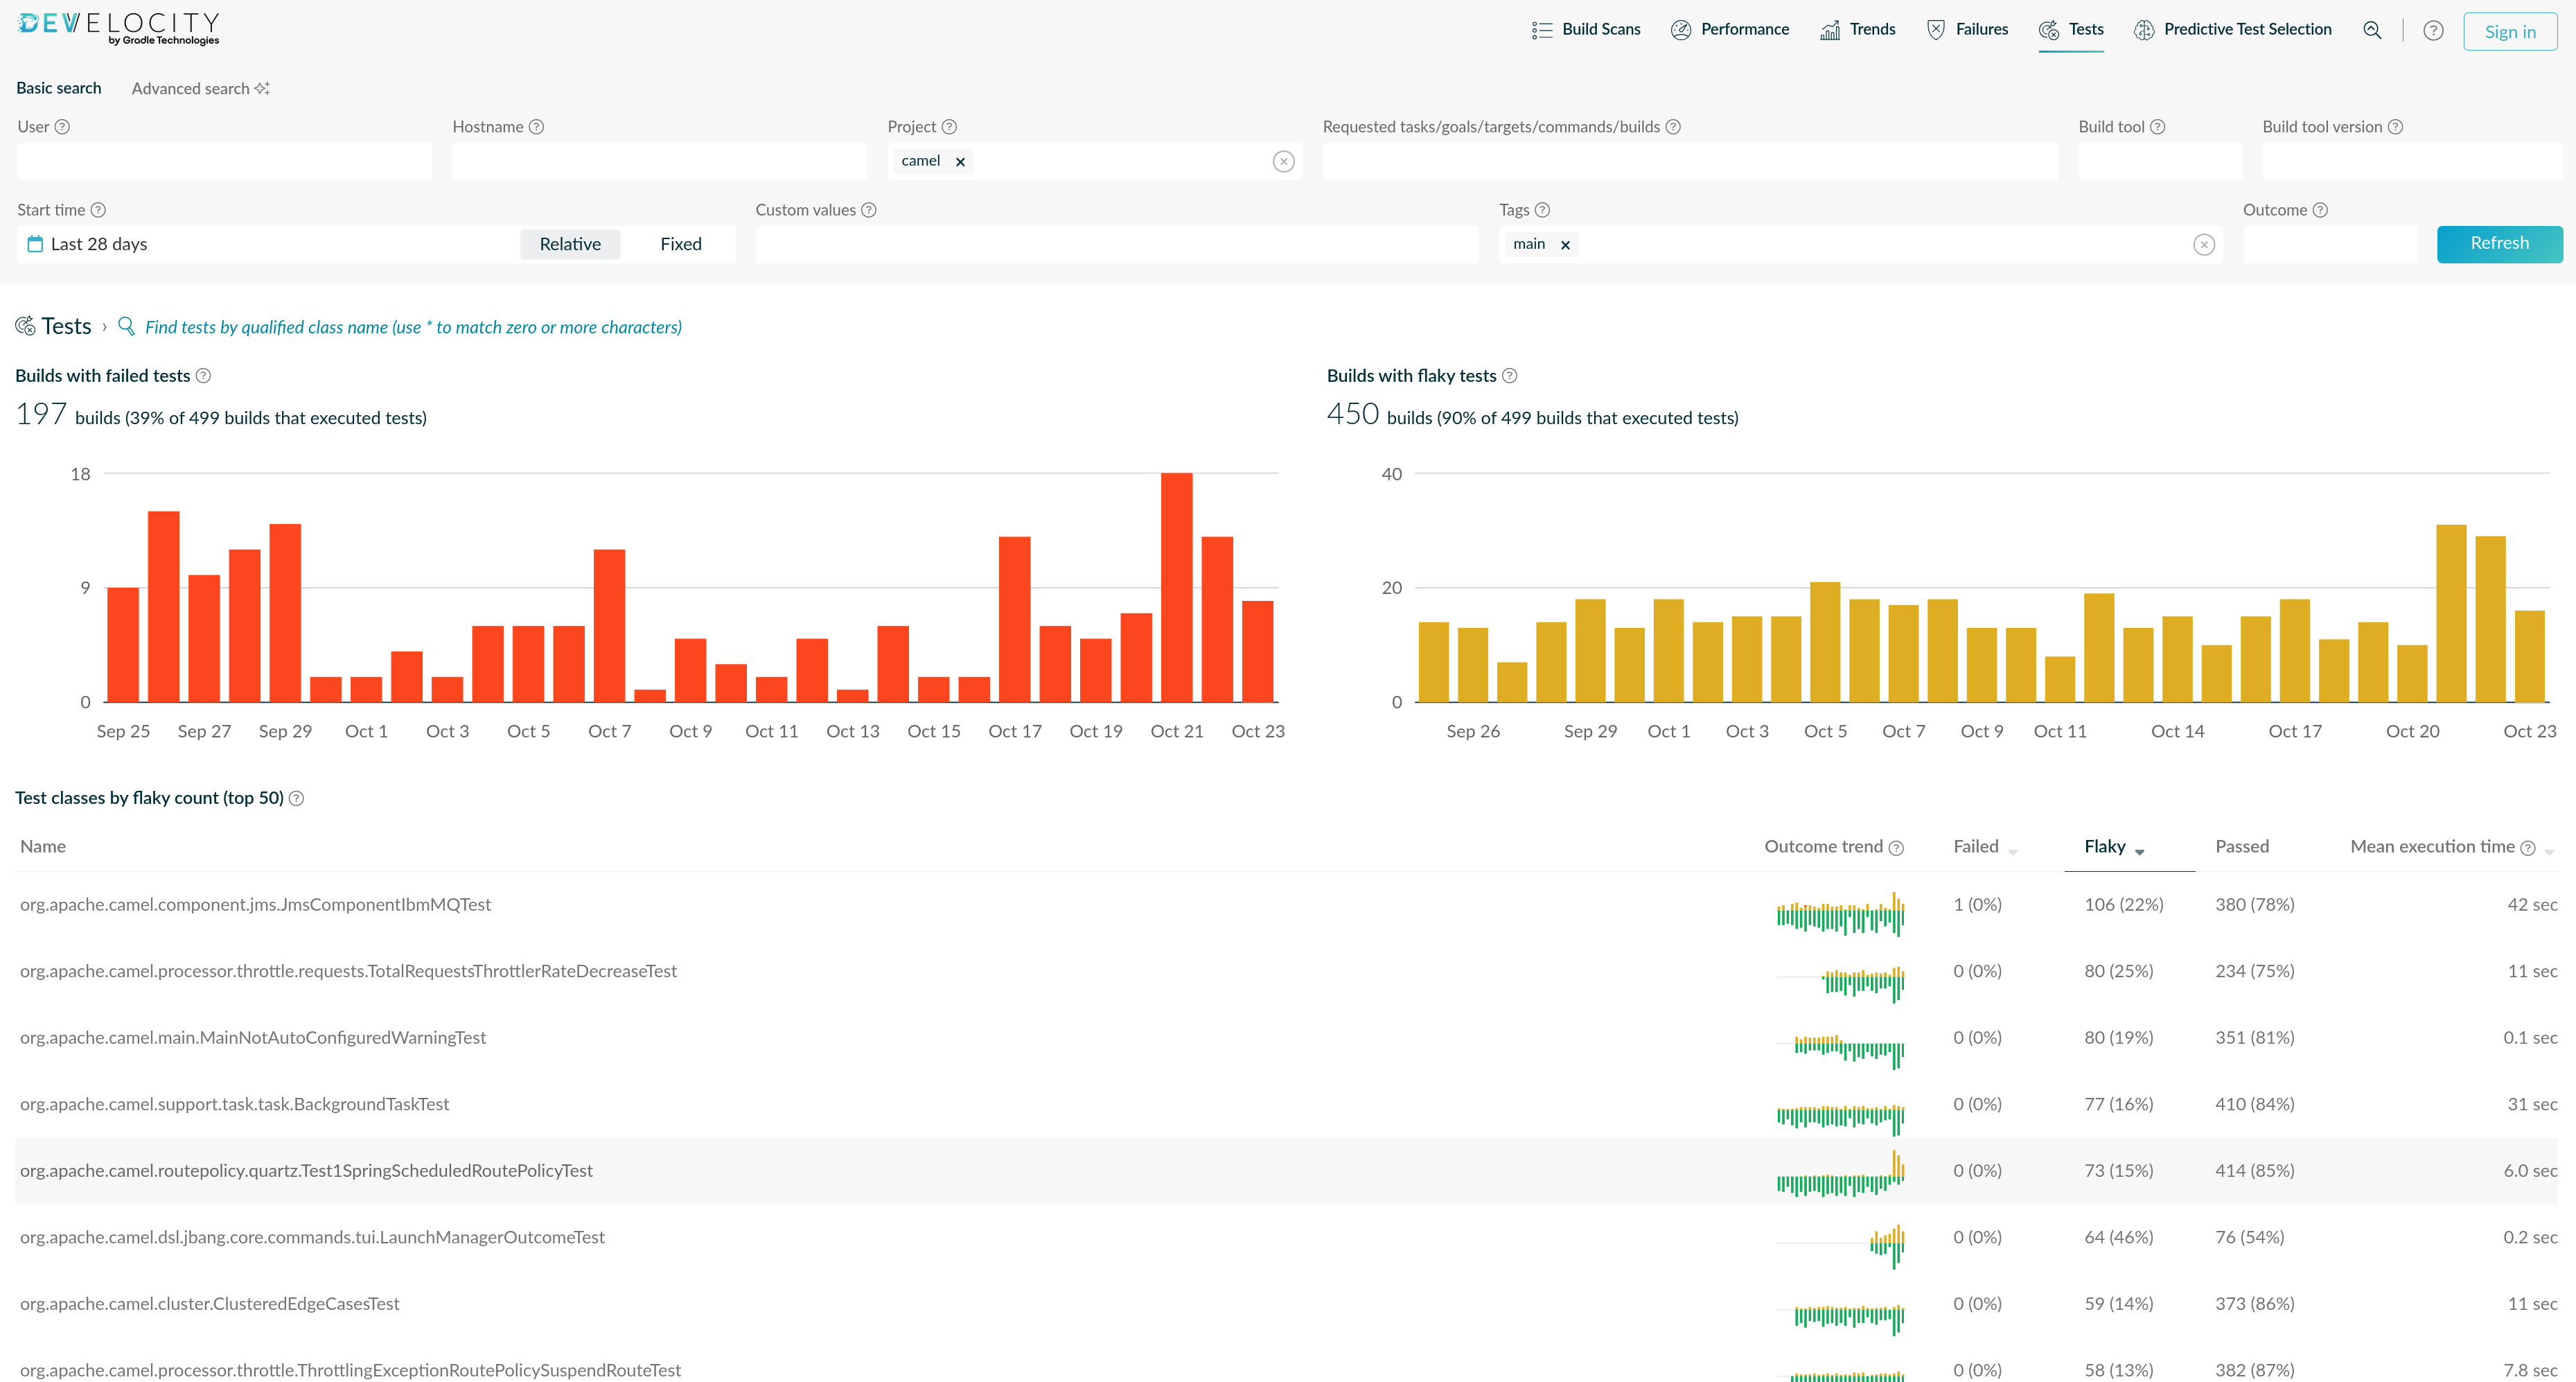2576x1382 pixels.
Task: Switch to Advanced search tab
Action: pos(200,89)
